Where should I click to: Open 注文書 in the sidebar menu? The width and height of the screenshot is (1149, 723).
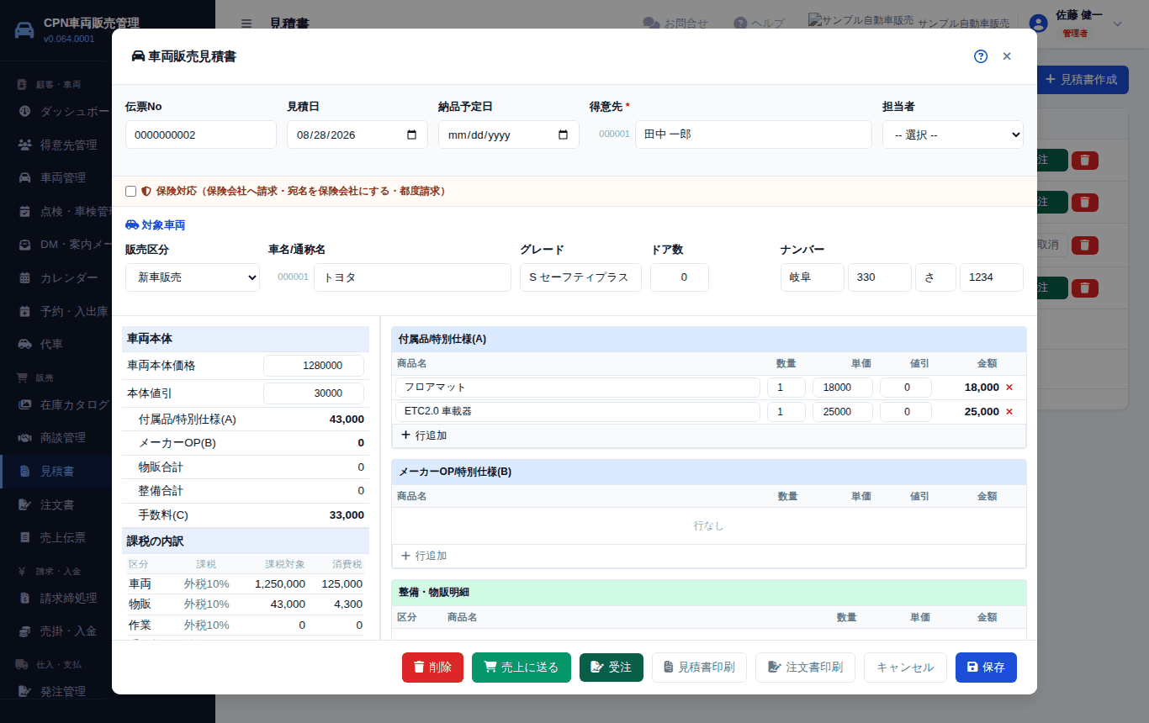(x=56, y=504)
